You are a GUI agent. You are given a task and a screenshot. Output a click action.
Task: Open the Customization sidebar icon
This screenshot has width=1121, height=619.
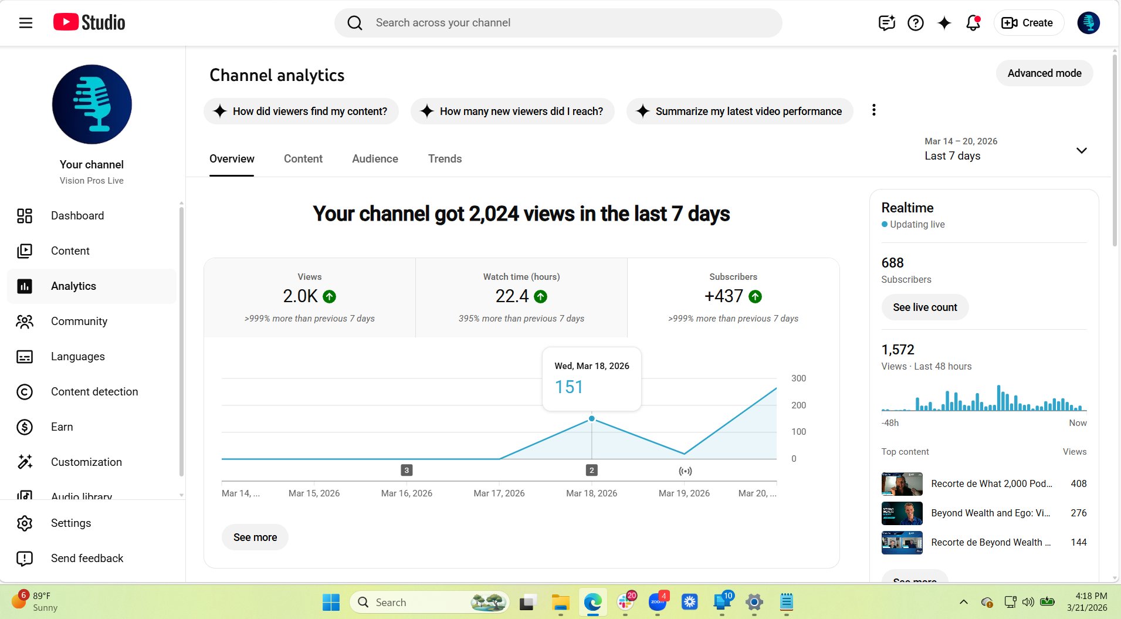pyautogui.click(x=25, y=462)
